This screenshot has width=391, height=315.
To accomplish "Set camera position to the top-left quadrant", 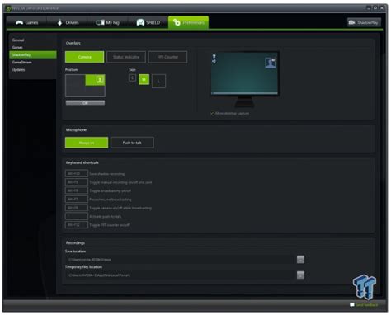I will [75, 80].
